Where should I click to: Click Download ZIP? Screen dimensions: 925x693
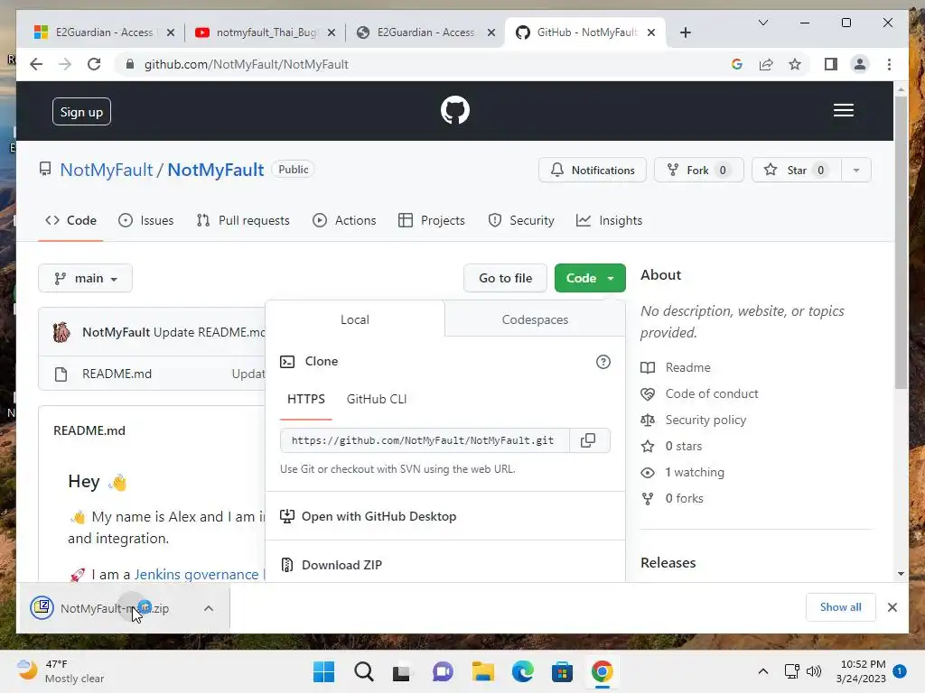pyautogui.click(x=331, y=565)
